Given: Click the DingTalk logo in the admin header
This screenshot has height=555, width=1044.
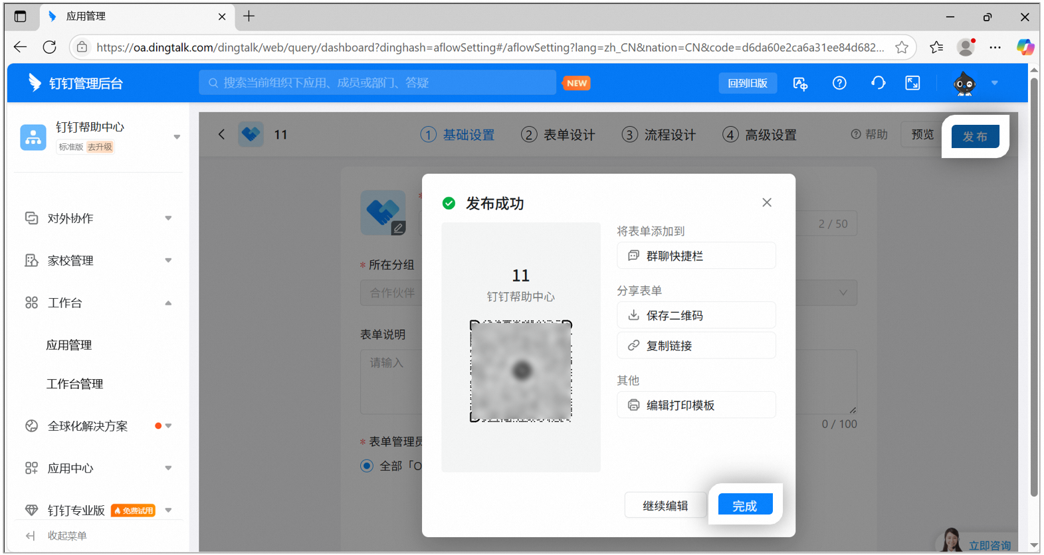Looking at the screenshot, I should point(35,82).
